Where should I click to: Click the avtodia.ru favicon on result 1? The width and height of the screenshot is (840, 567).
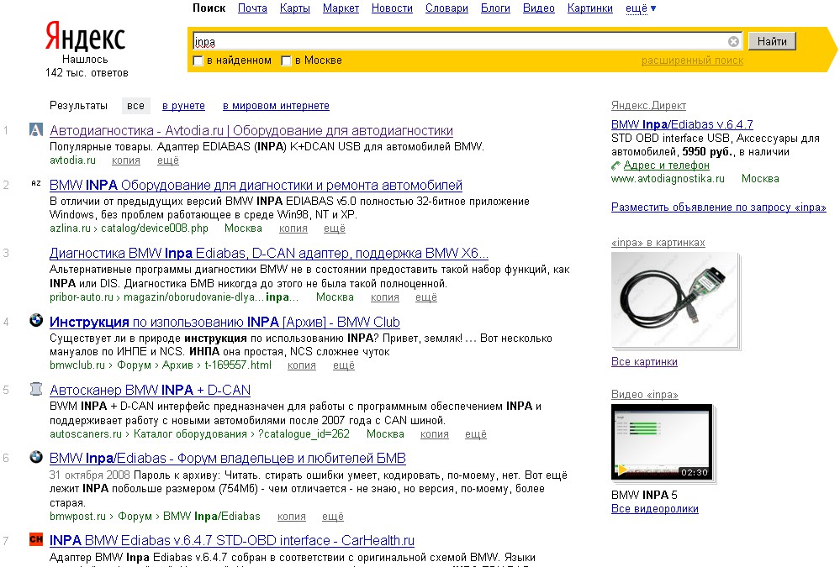(35, 129)
